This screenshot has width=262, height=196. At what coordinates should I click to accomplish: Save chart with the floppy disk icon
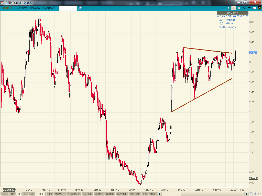point(259,8)
